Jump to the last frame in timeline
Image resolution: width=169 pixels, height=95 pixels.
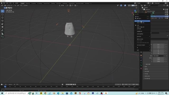(x=75, y=84)
